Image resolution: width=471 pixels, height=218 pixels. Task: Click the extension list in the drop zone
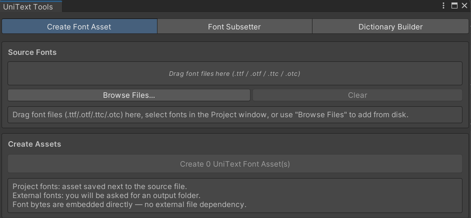pyautogui.click(x=266, y=73)
